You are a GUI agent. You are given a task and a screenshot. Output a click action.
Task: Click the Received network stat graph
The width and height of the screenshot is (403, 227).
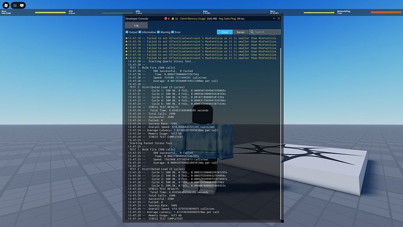coord(319,12)
